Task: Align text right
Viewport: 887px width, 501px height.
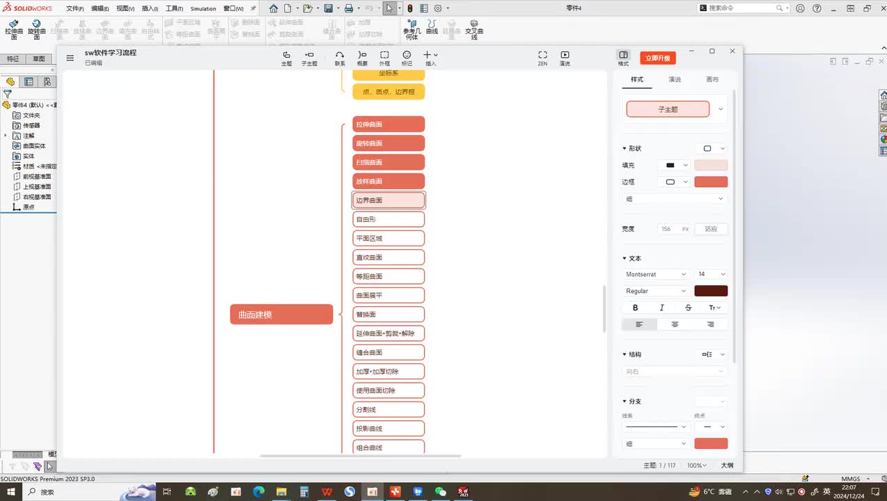Action: [x=710, y=324]
